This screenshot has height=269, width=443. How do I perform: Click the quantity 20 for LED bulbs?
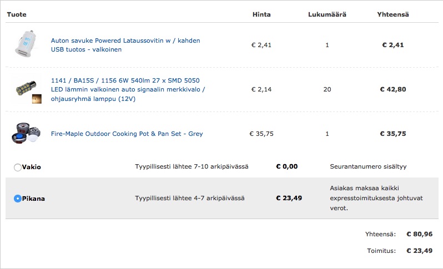tap(327, 89)
